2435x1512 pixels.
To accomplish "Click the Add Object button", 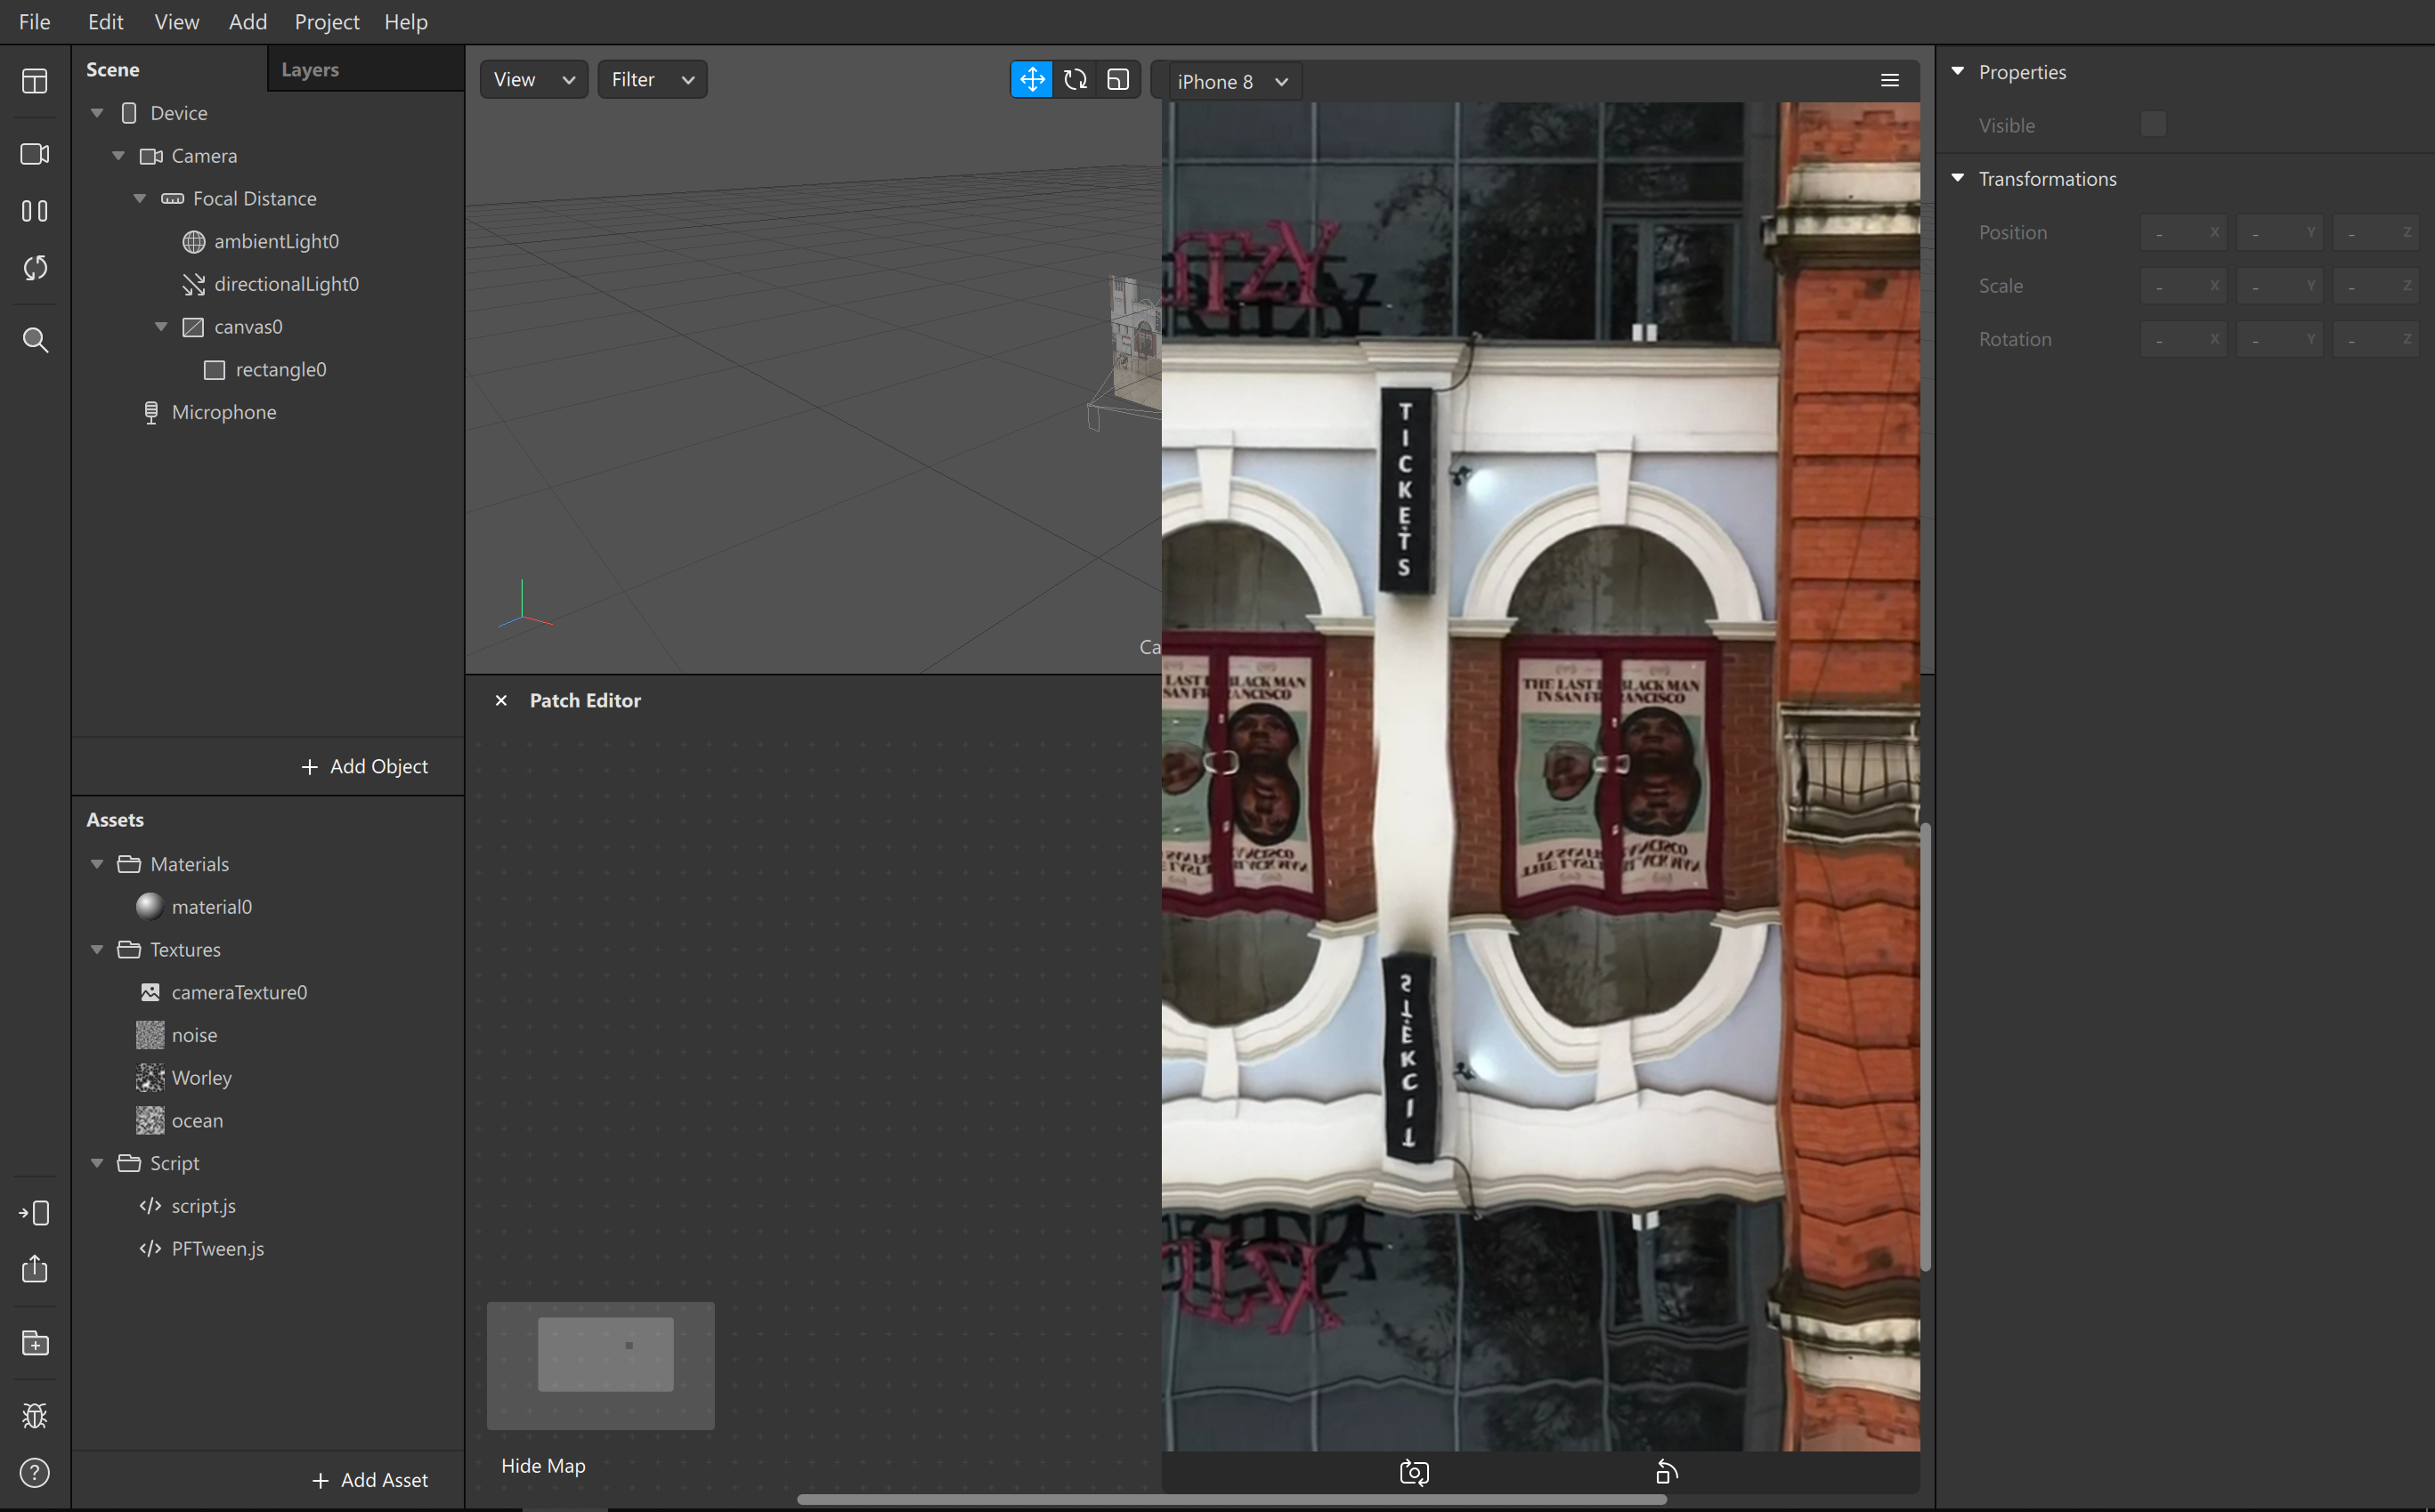I will [x=365, y=767].
